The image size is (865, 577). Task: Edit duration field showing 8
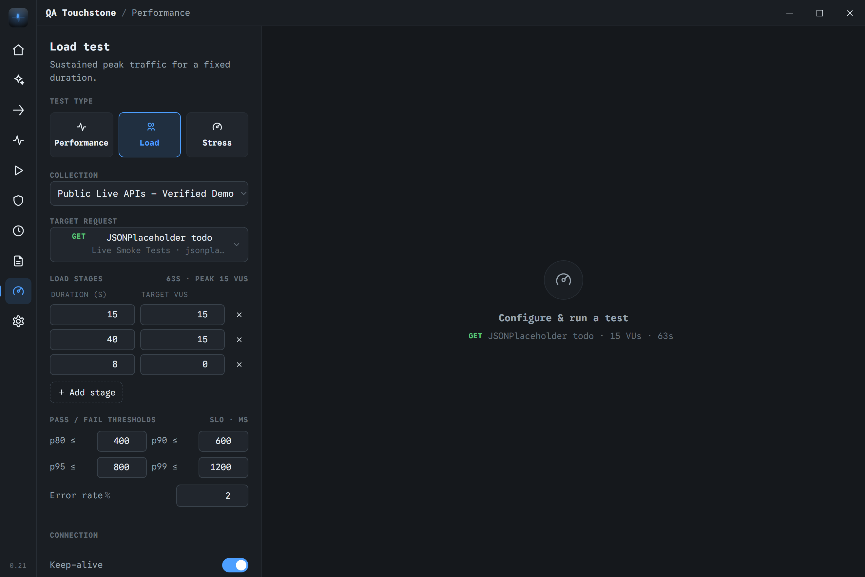point(92,365)
